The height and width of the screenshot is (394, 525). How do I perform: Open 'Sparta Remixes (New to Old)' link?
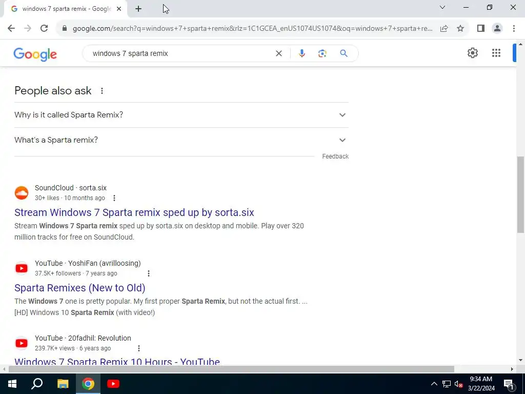pyautogui.click(x=79, y=288)
